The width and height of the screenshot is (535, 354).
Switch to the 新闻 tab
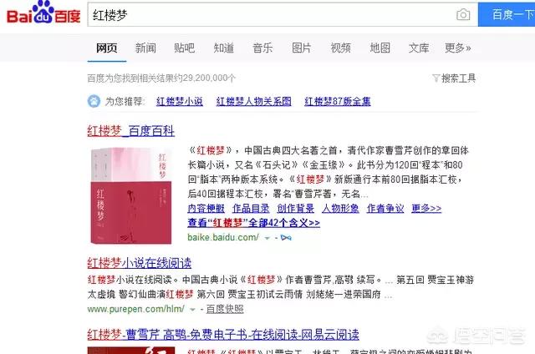tap(145, 48)
